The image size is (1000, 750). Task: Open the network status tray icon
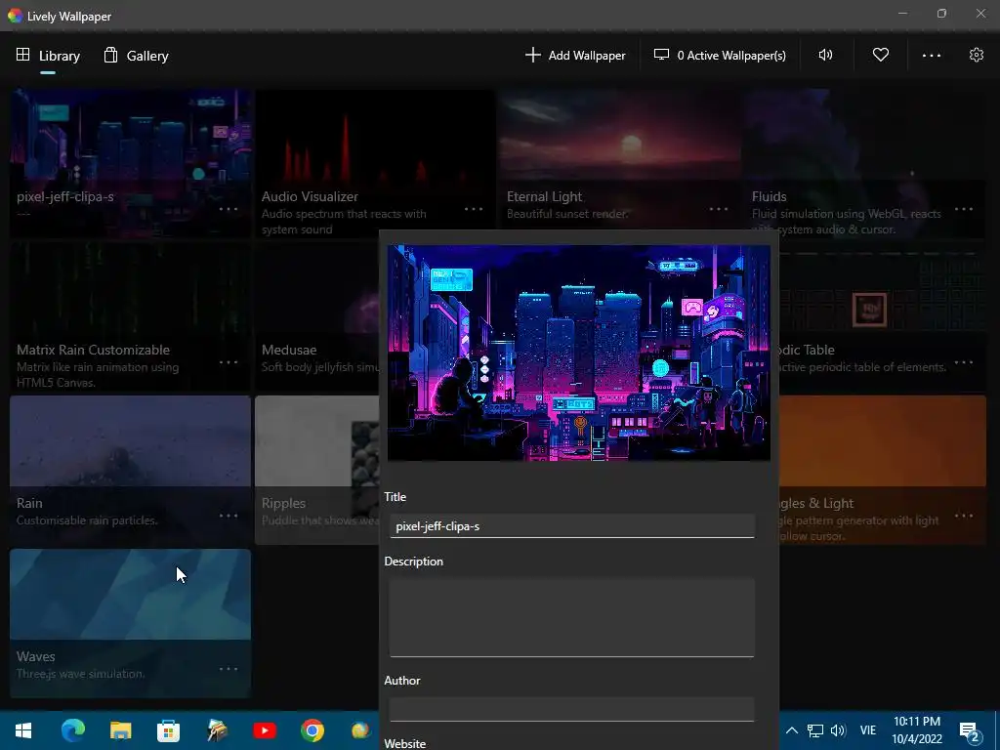pyautogui.click(x=815, y=730)
